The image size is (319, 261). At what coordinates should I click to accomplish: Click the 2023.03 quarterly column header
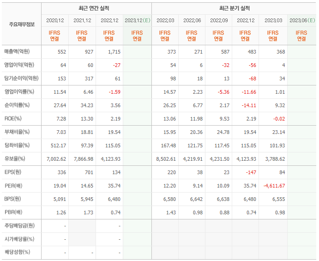click(x=273, y=20)
